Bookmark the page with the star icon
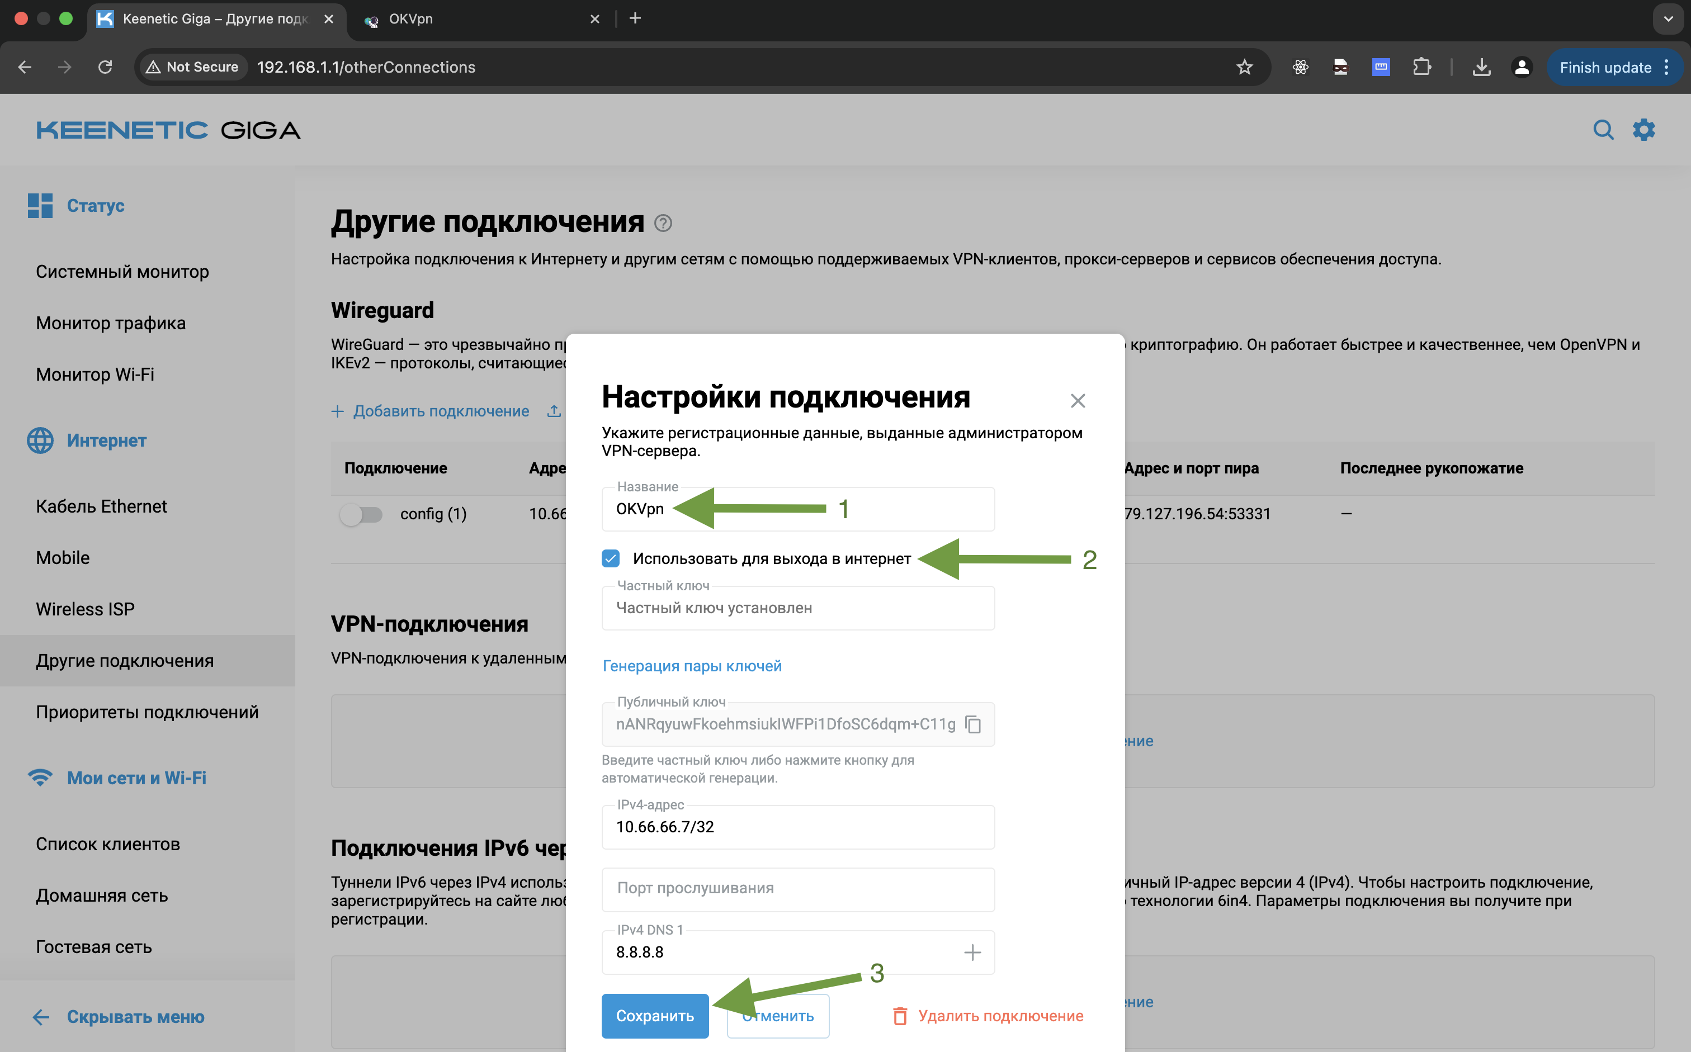This screenshot has width=1691, height=1052. [1244, 67]
